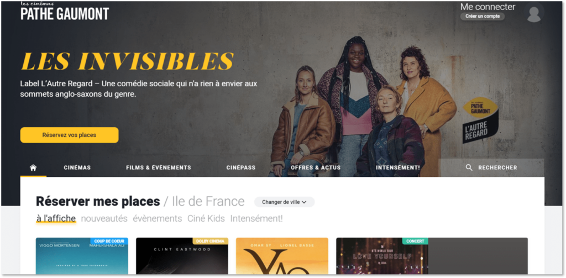
Task: Click the Créer un compte button
Action: 482,16
